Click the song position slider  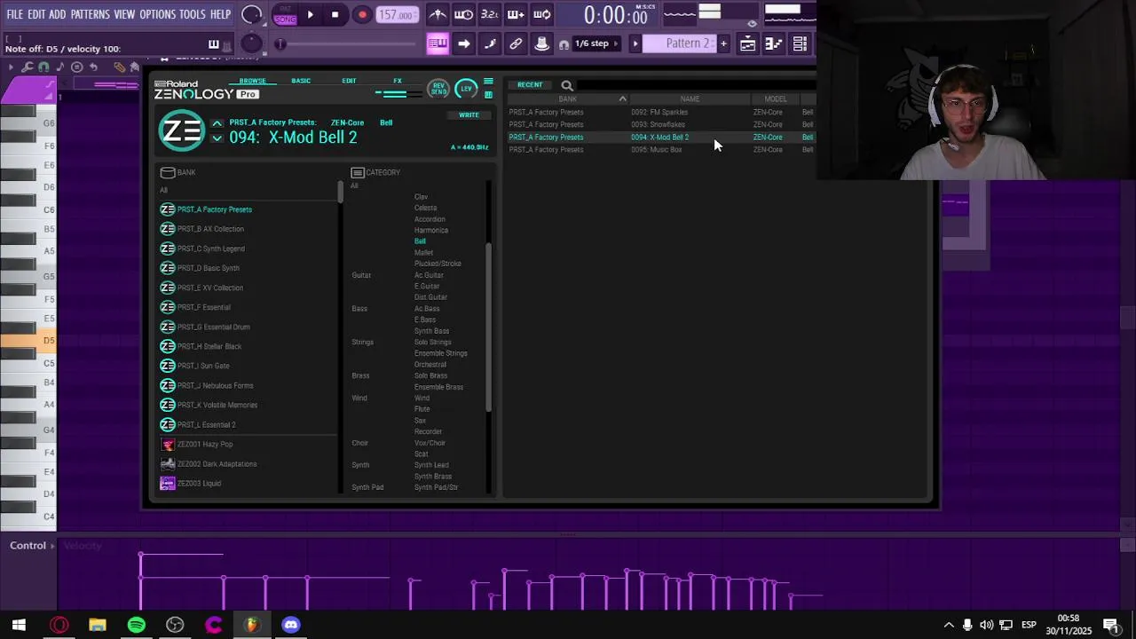click(348, 44)
